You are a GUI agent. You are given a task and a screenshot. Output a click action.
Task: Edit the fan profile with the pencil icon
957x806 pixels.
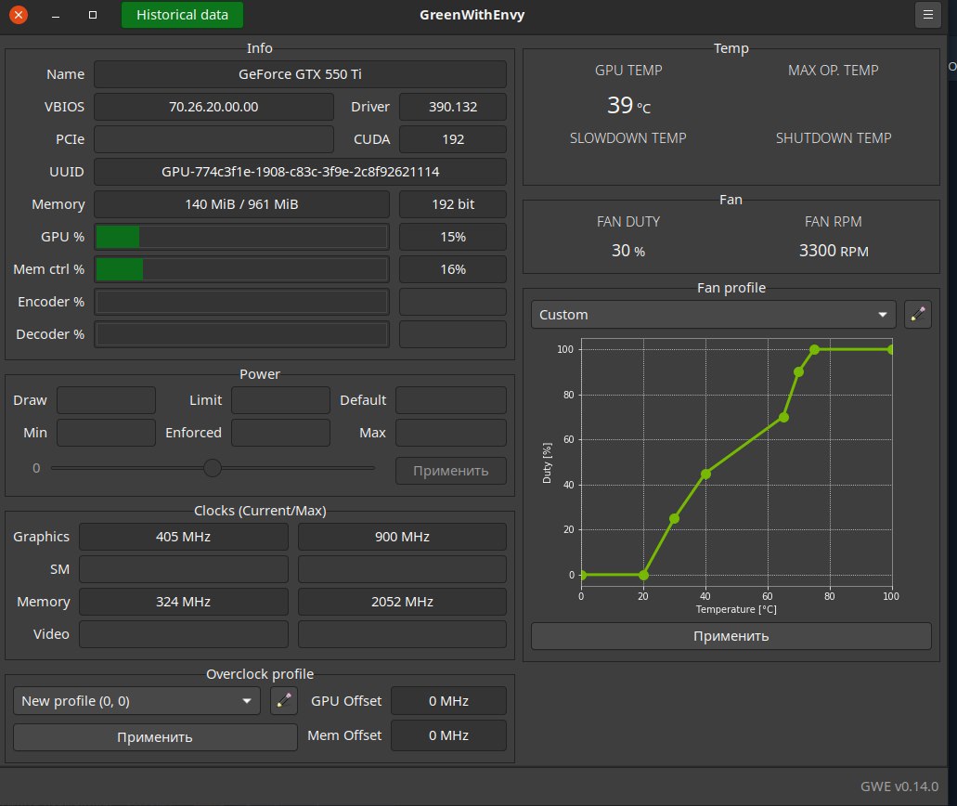pyautogui.click(x=917, y=315)
